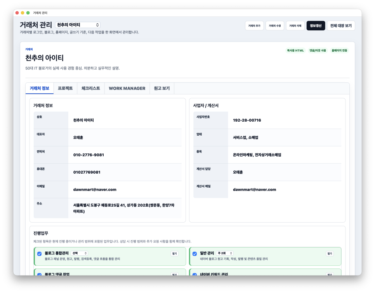The image size is (375, 293).
Task: Toggle the 블로그 댓글 작업 checkbox
Action: 40,275
